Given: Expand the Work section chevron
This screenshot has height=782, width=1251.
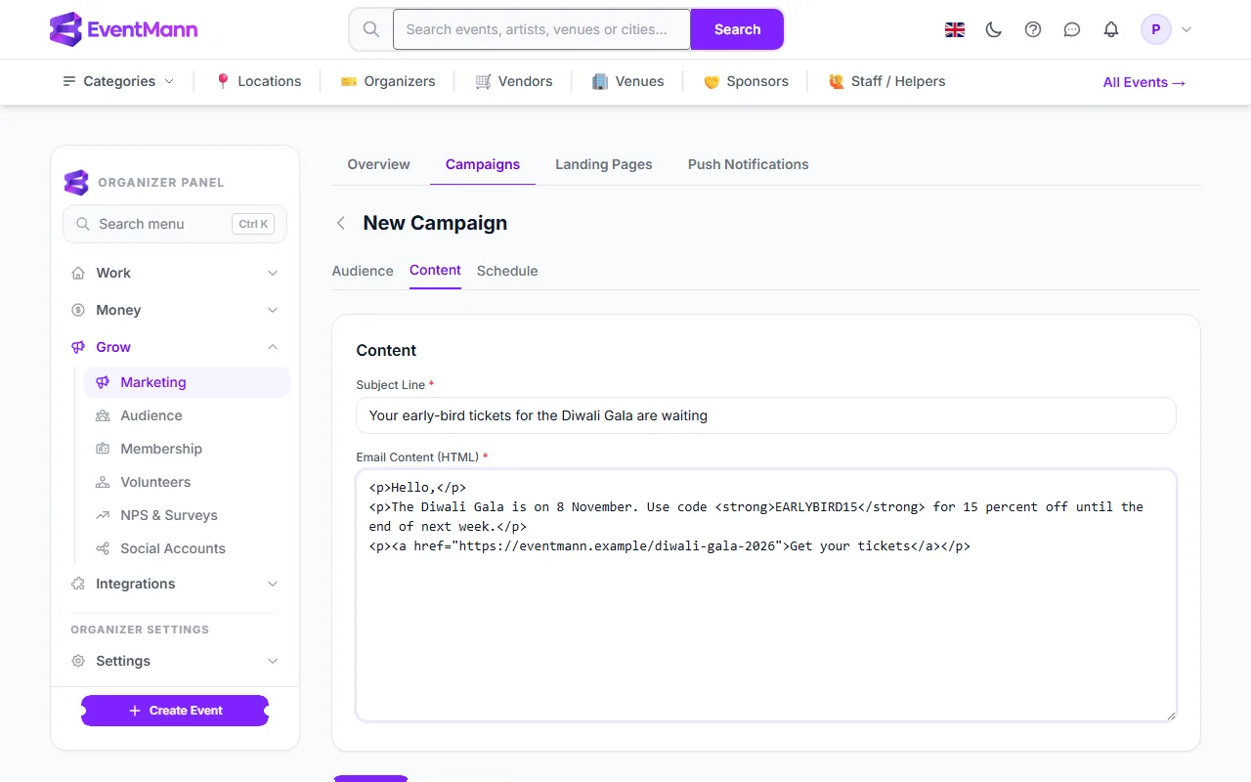Looking at the screenshot, I should [273, 273].
